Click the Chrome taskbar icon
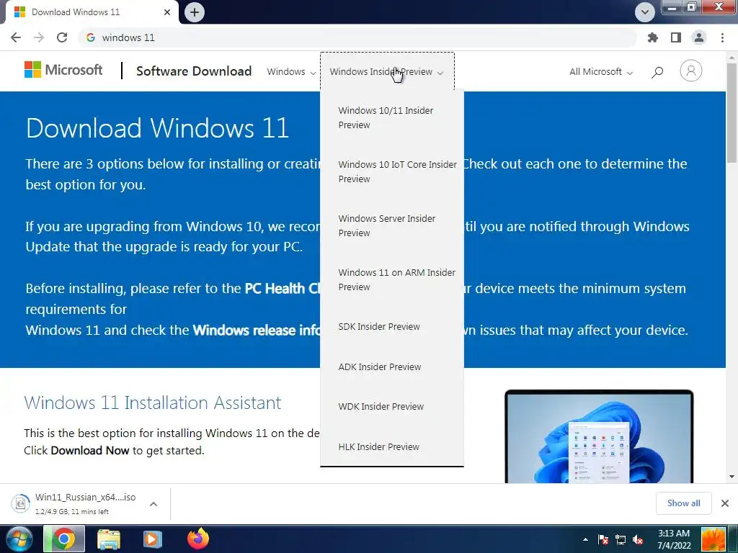 [x=64, y=539]
